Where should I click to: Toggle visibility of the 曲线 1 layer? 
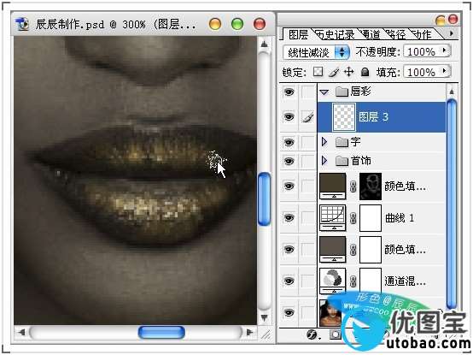point(289,217)
